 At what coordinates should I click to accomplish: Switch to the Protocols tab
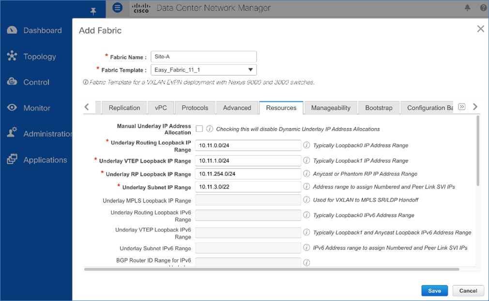(x=195, y=108)
